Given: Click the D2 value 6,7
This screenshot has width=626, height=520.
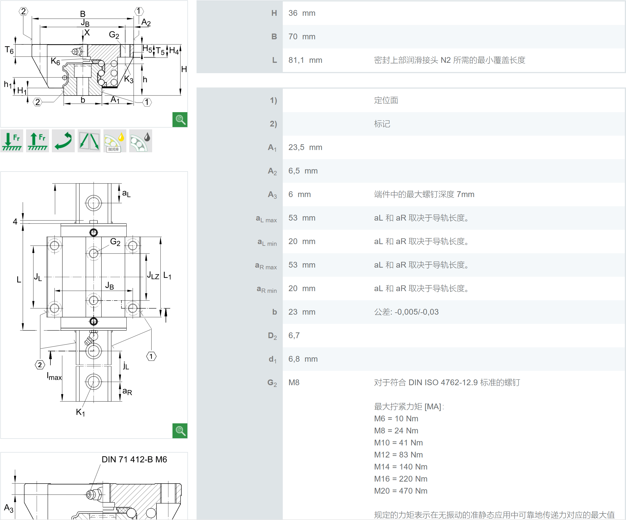Looking at the screenshot, I should click(294, 336).
